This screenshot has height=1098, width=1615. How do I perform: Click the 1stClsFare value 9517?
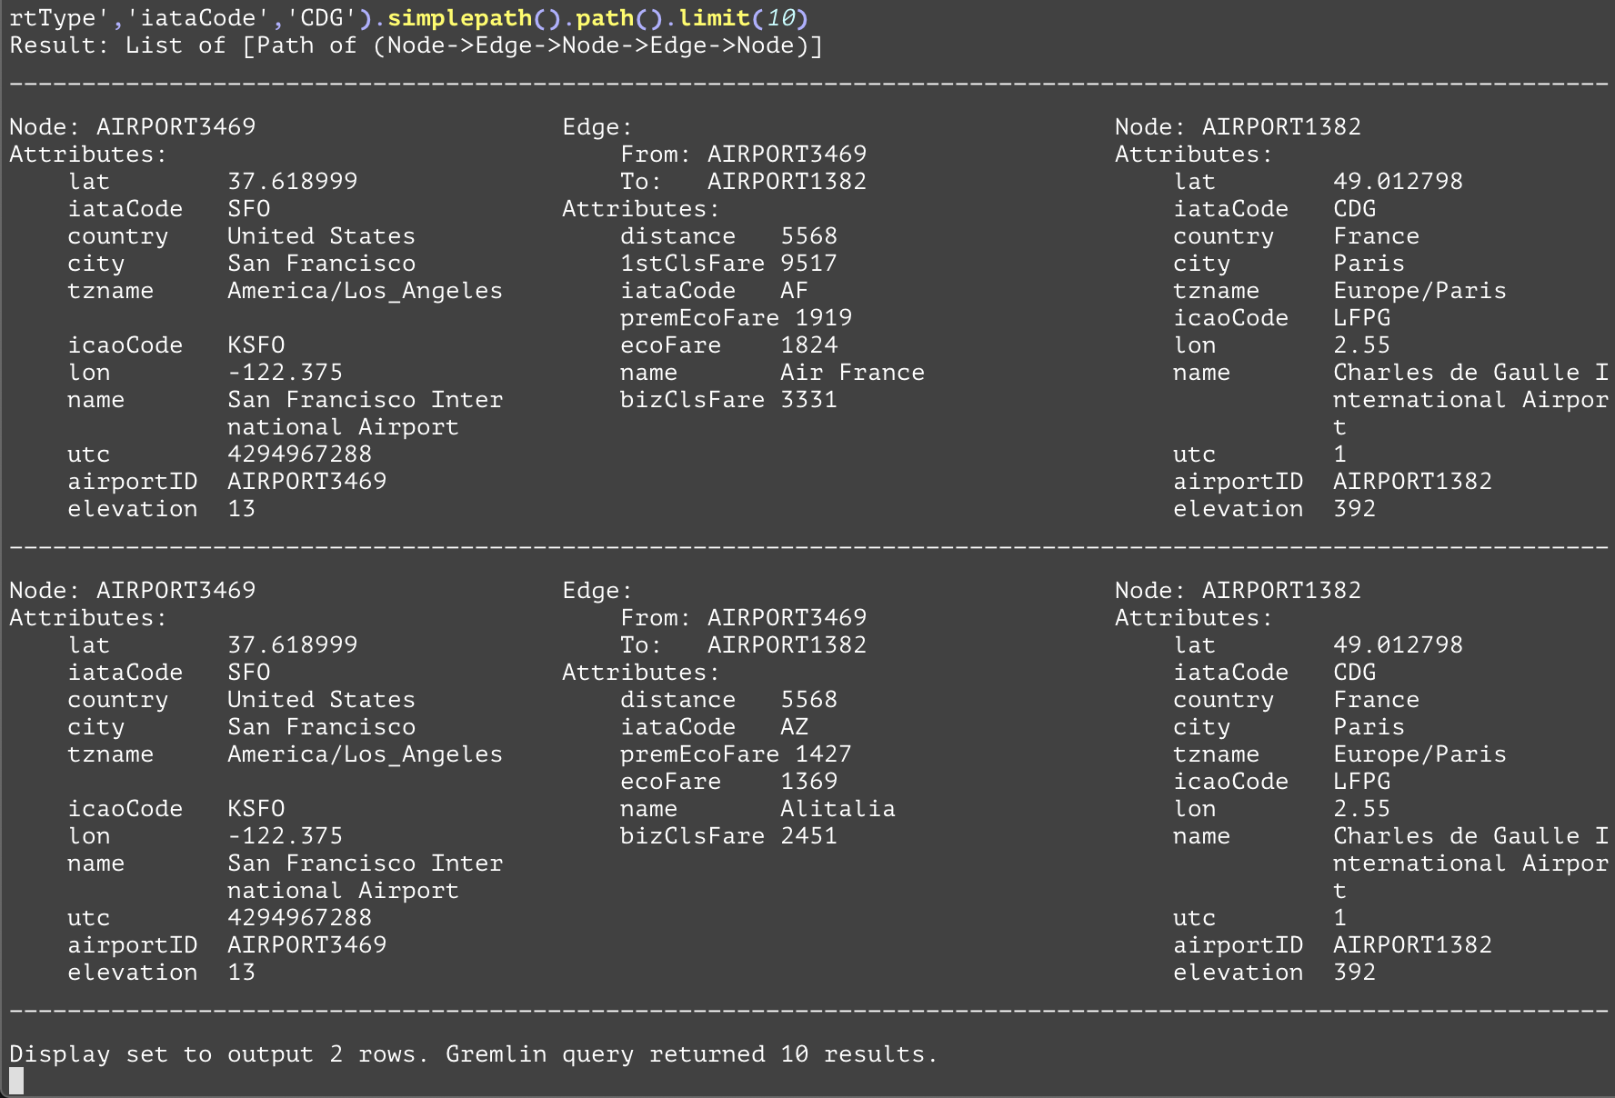(808, 264)
